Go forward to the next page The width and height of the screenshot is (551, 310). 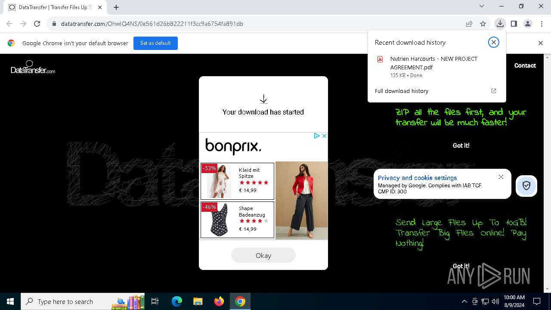(x=23, y=24)
